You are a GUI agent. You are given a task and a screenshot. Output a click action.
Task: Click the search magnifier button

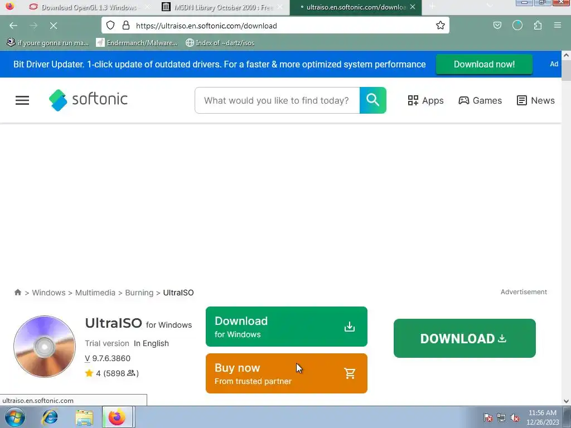point(373,100)
